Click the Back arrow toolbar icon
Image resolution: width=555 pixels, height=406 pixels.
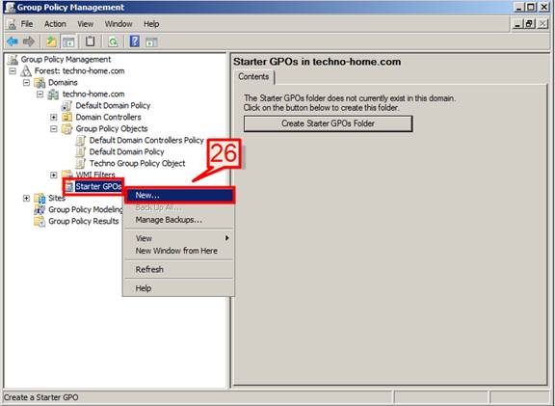tap(13, 41)
